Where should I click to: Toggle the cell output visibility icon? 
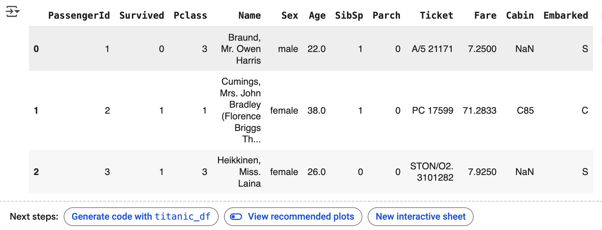tap(13, 12)
